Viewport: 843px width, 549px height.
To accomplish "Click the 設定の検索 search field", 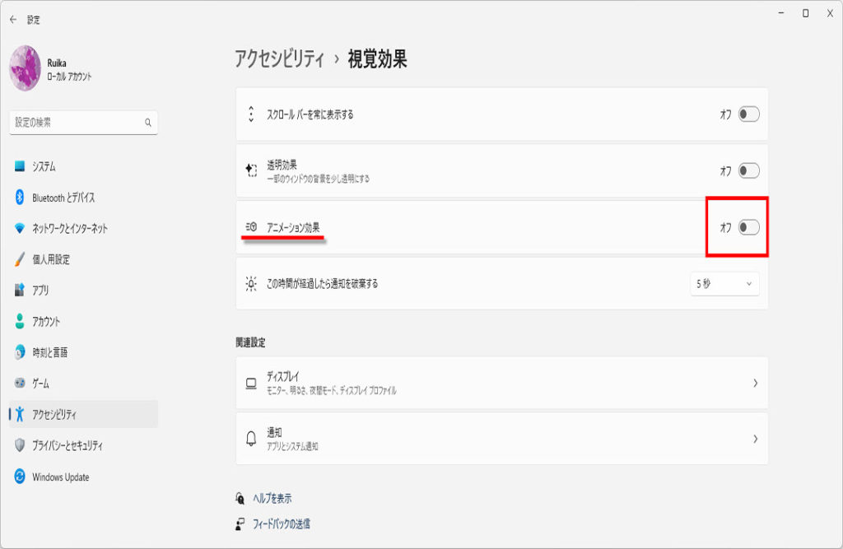I will 76,123.
